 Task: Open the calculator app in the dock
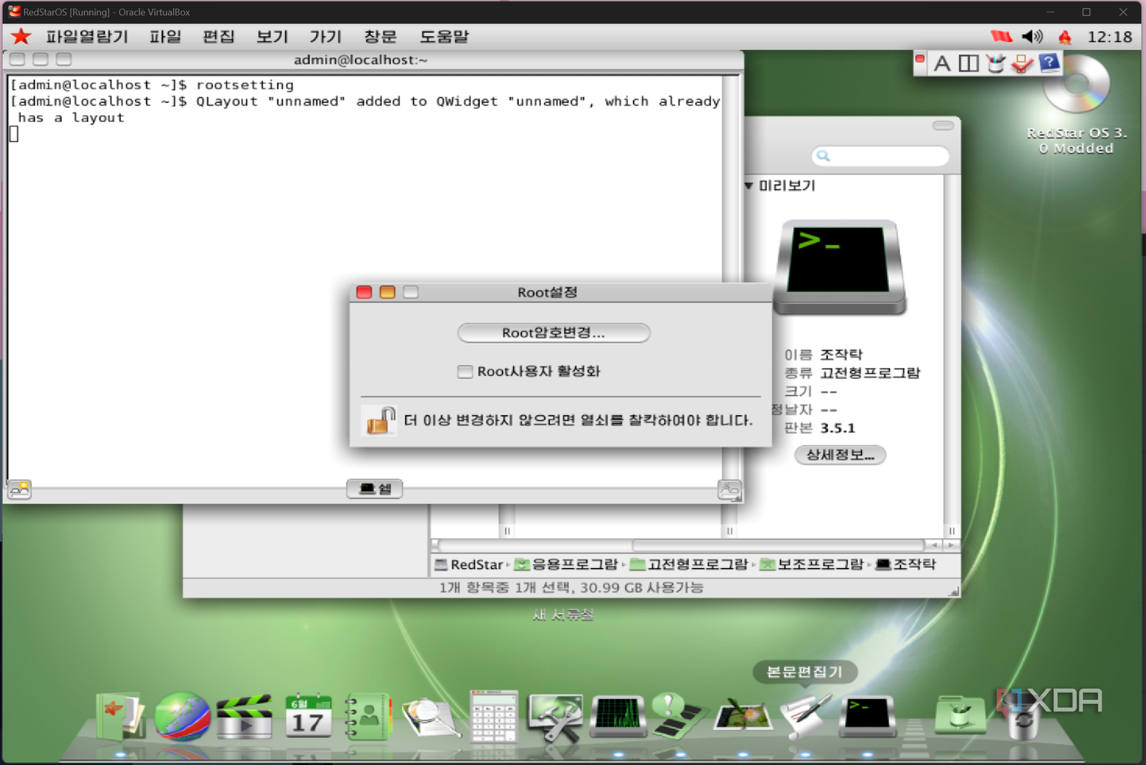click(x=494, y=716)
